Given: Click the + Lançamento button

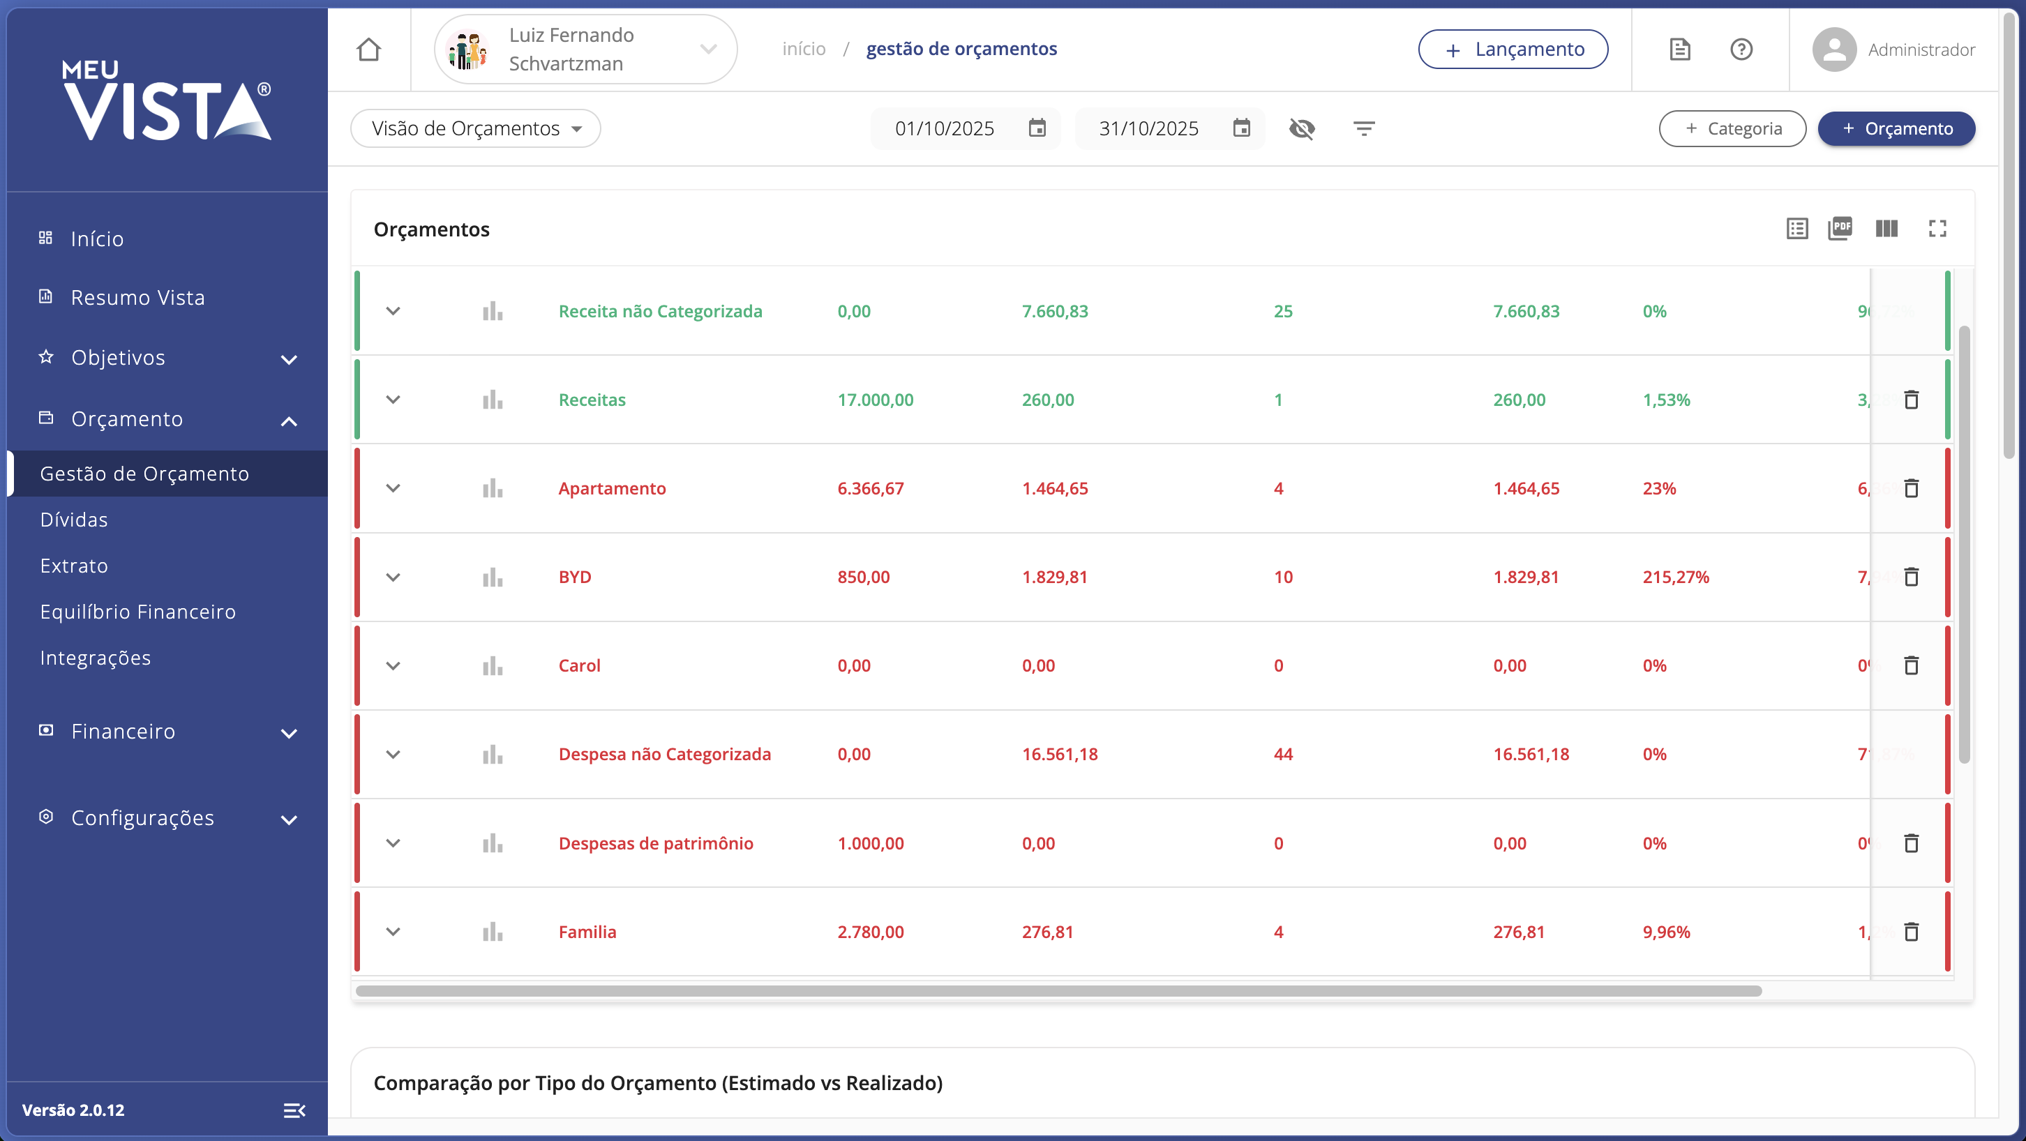Looking at the screenshot, I should [1513, 50].
